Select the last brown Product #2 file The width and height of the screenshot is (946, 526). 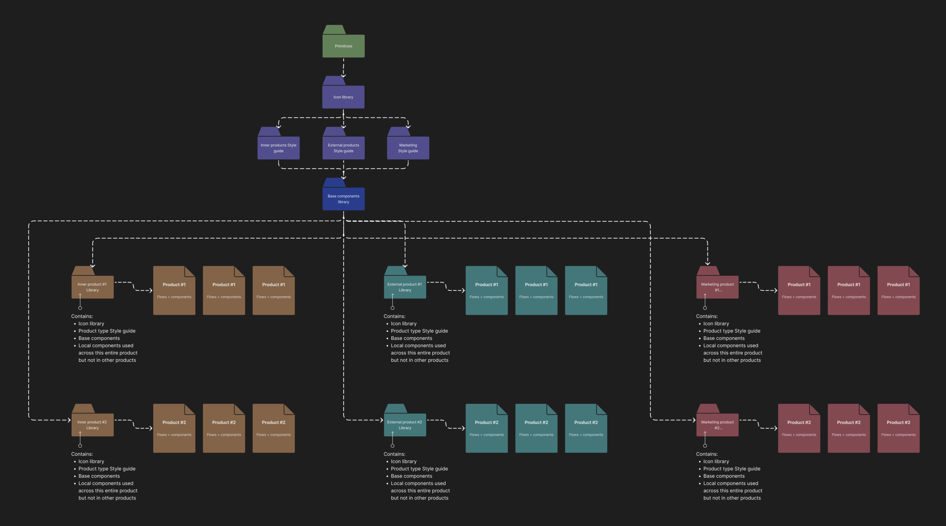pos(273,429)
